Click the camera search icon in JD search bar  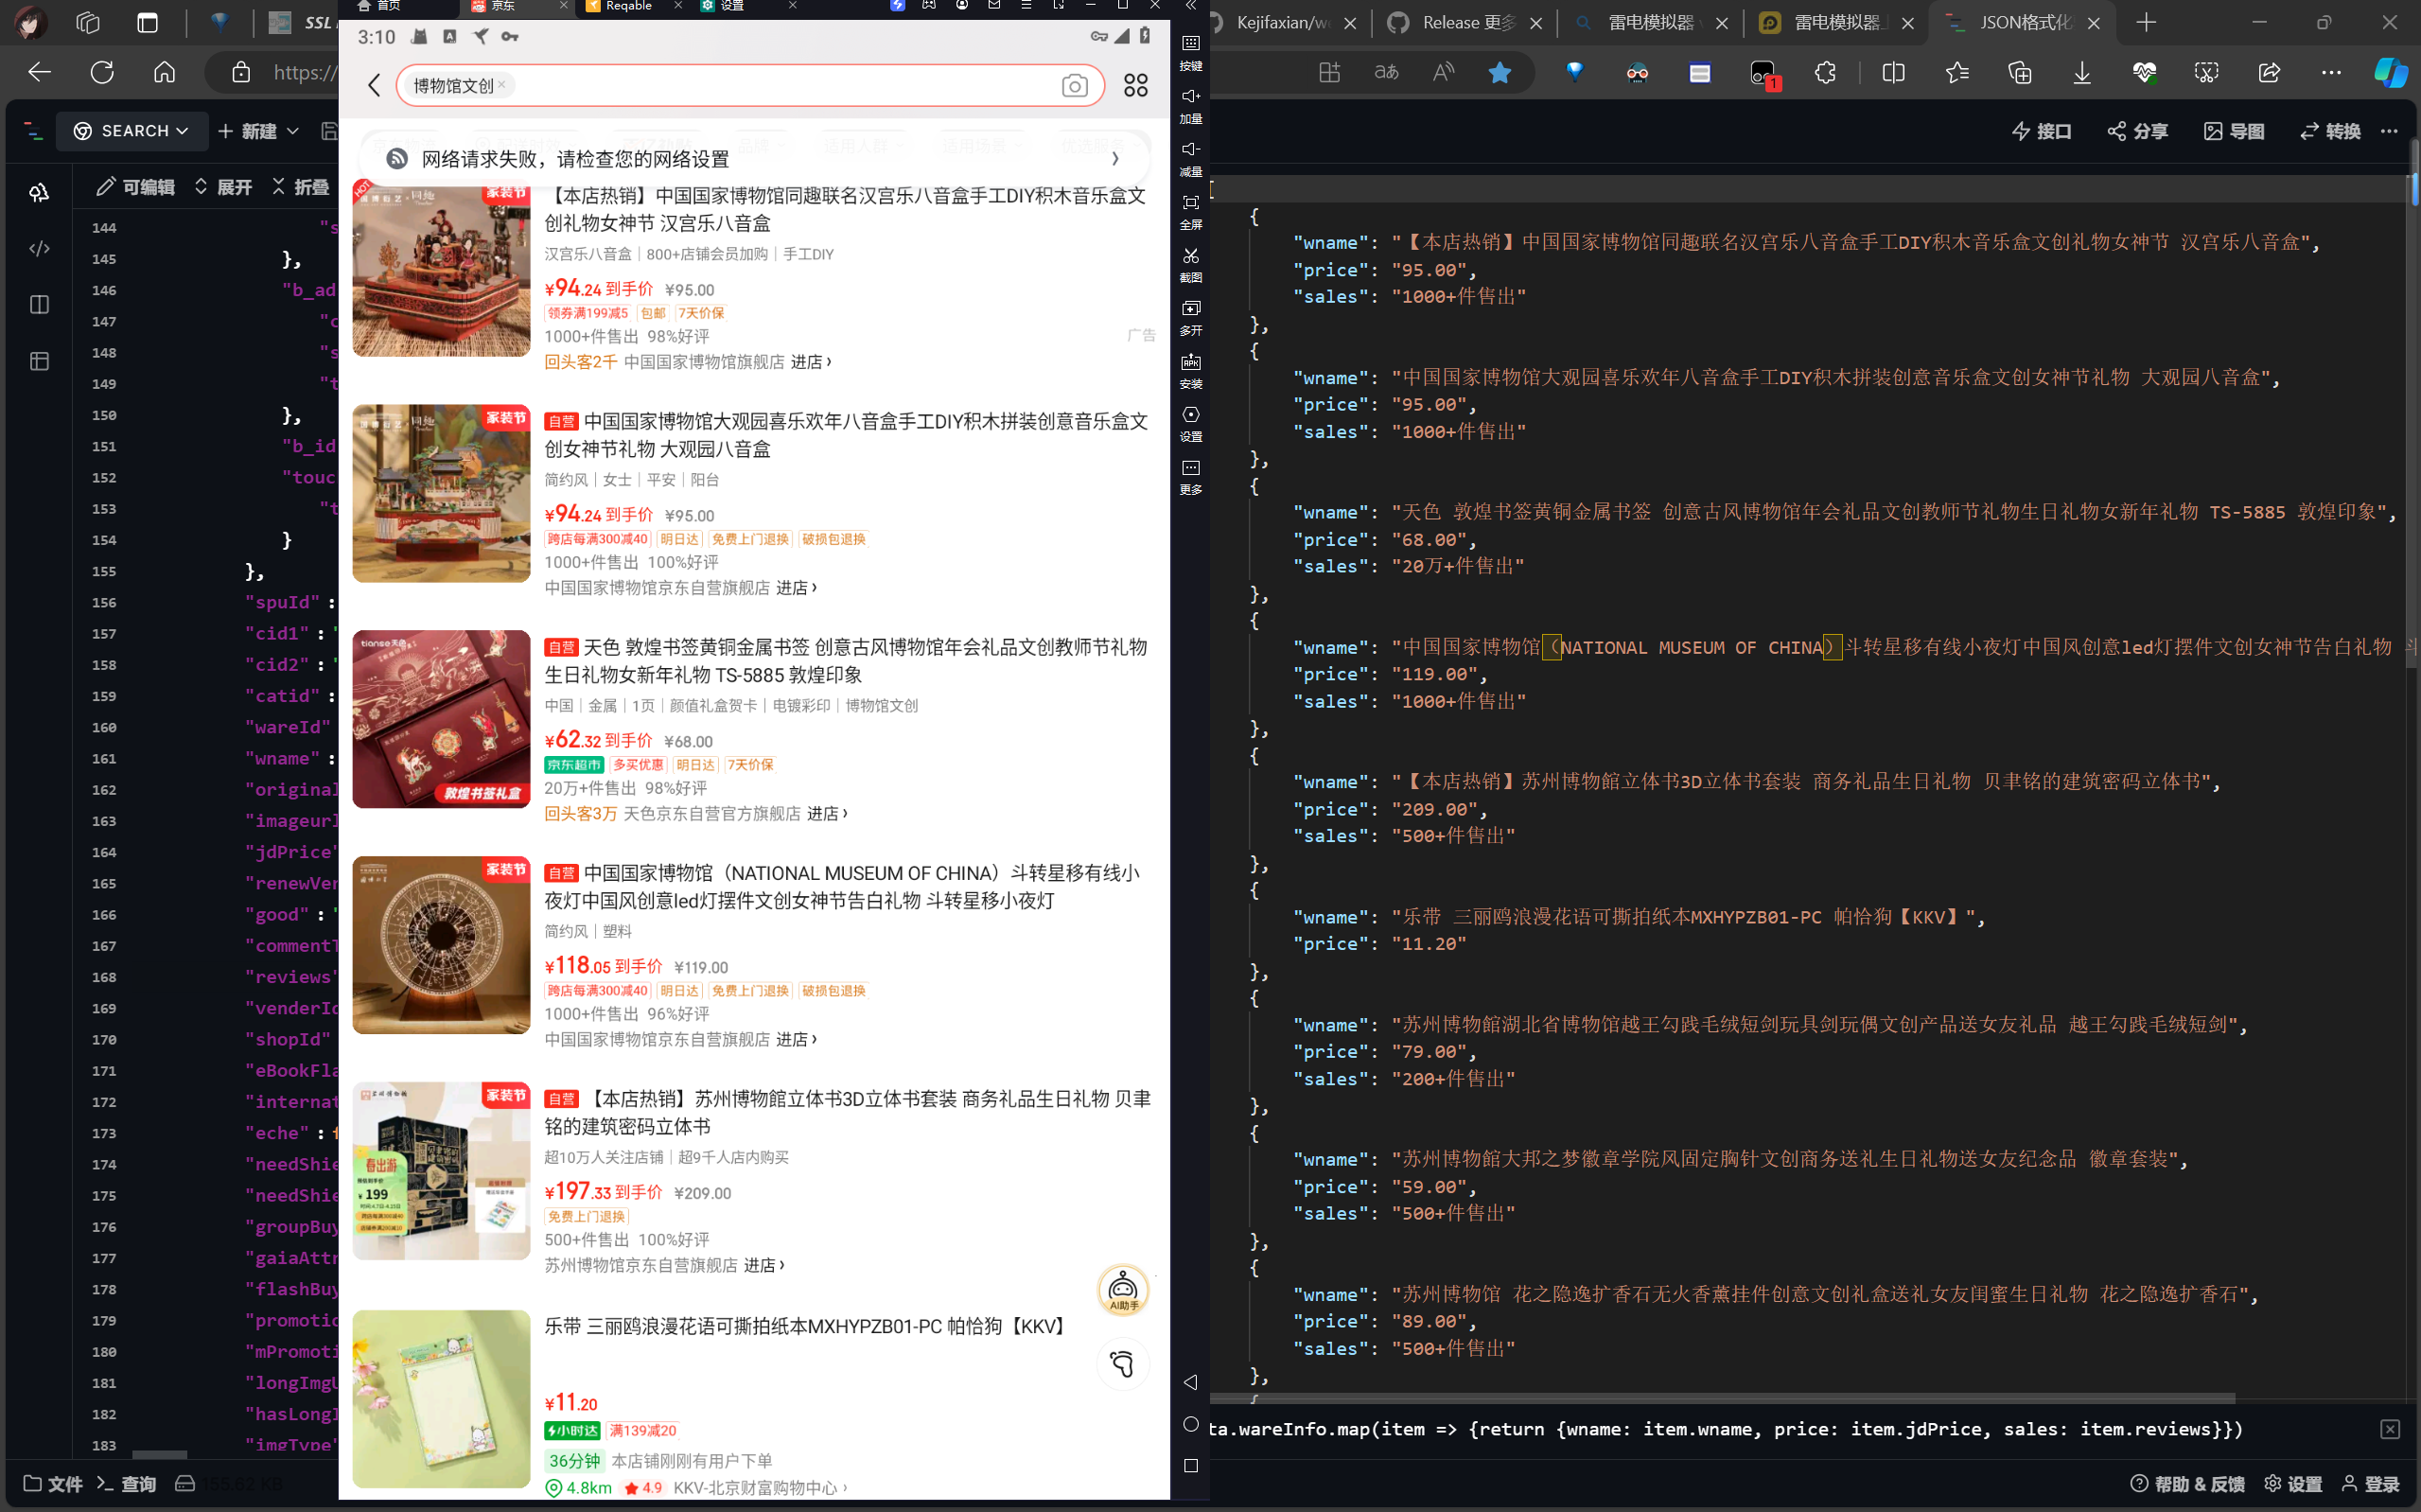(x=1075, y=86)
